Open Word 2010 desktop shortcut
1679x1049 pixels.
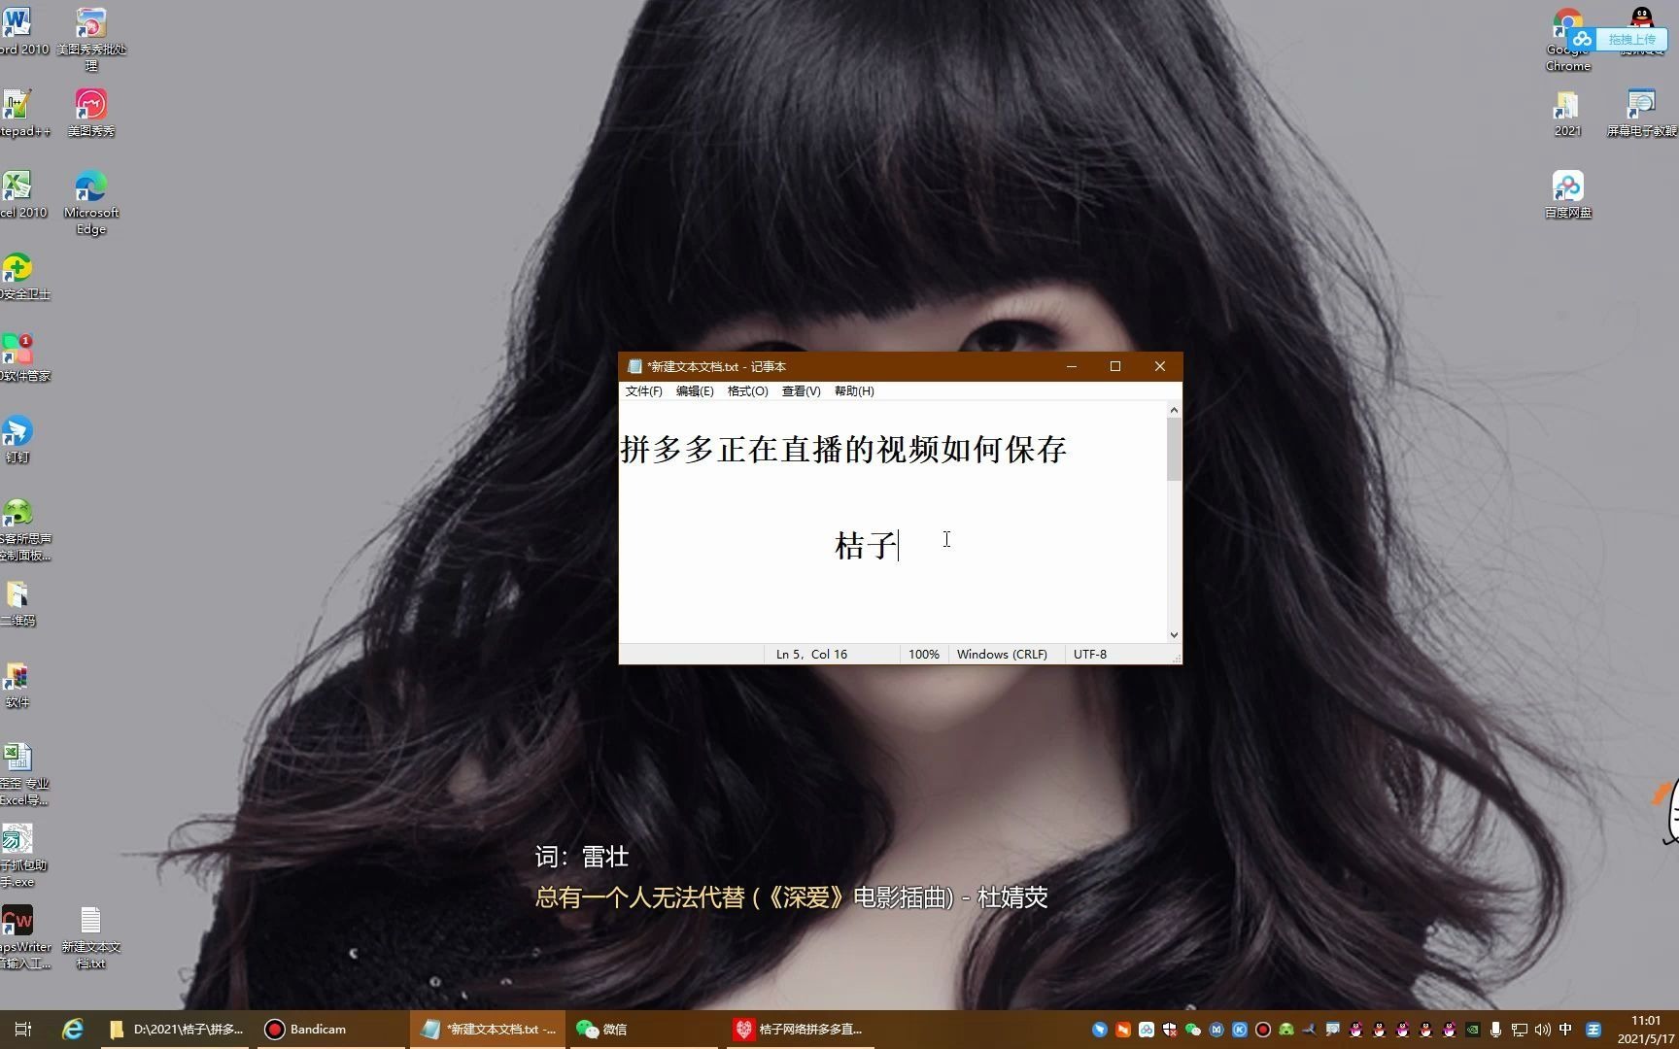click(x=19, y=31)
